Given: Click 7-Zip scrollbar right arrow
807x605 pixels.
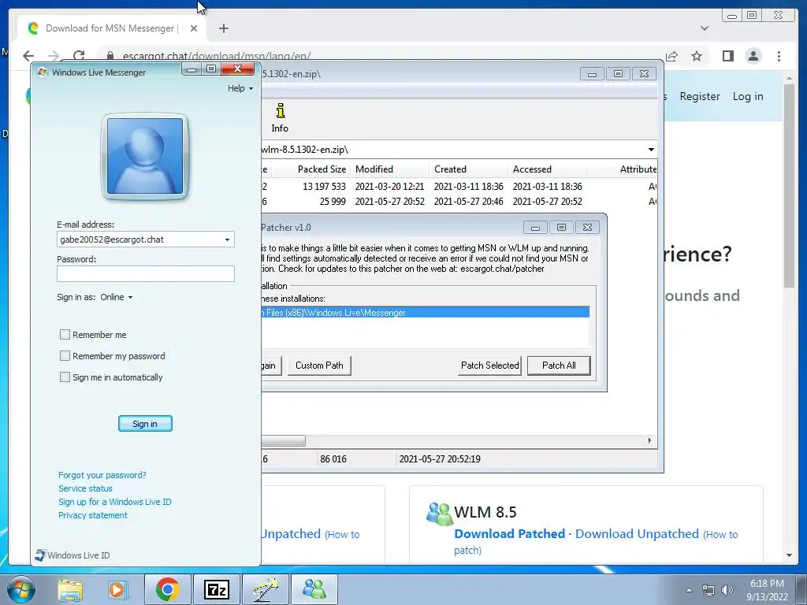Looking at the screenshot, I should [649, 441].
